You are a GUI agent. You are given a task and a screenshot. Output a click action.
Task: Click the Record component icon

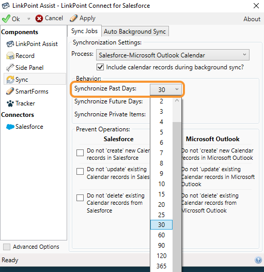[x=10, y=56]
